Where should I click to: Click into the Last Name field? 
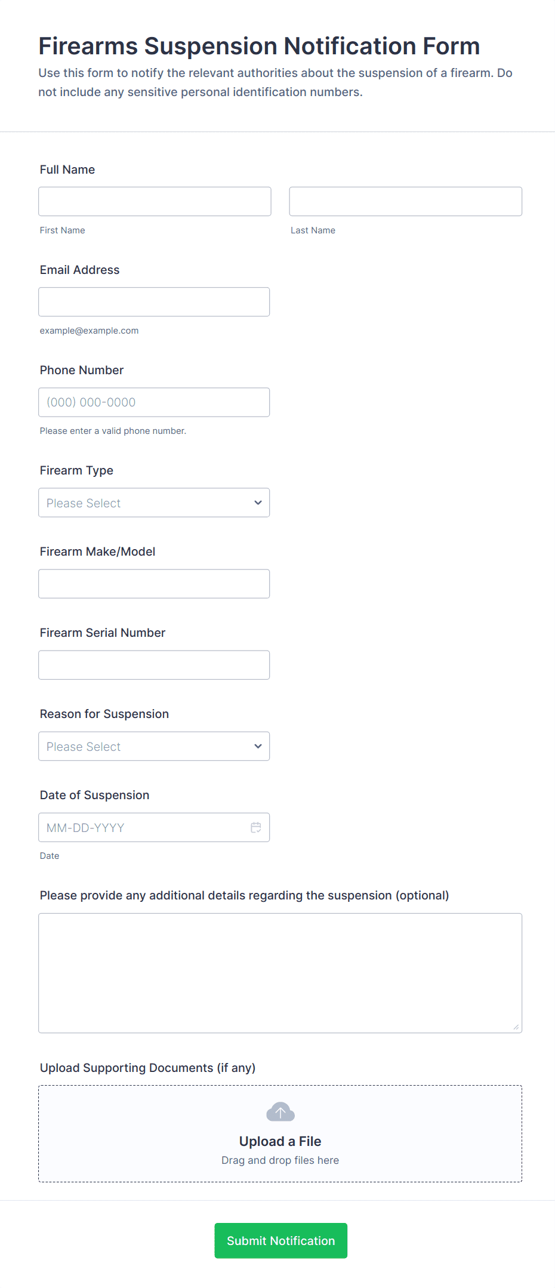(405, 201)
